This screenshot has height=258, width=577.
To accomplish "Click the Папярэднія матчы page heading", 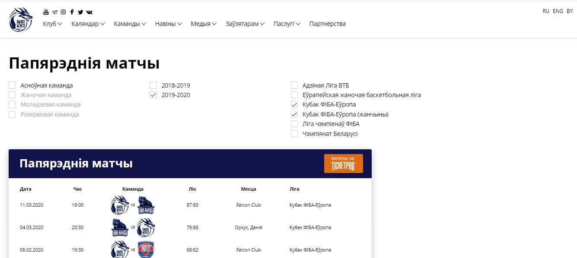I will coord(84,63).
